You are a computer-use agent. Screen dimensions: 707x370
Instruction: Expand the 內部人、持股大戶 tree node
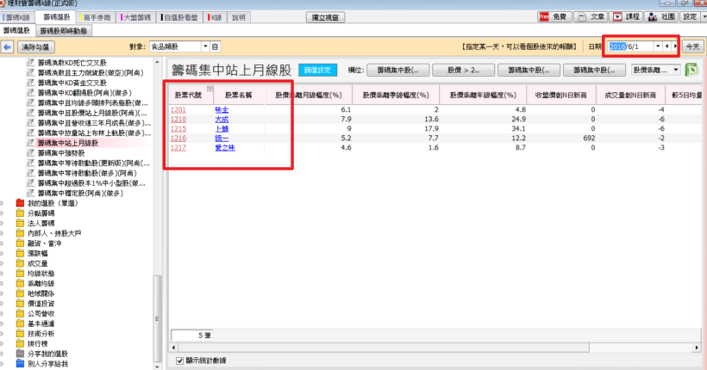[3, 233]
